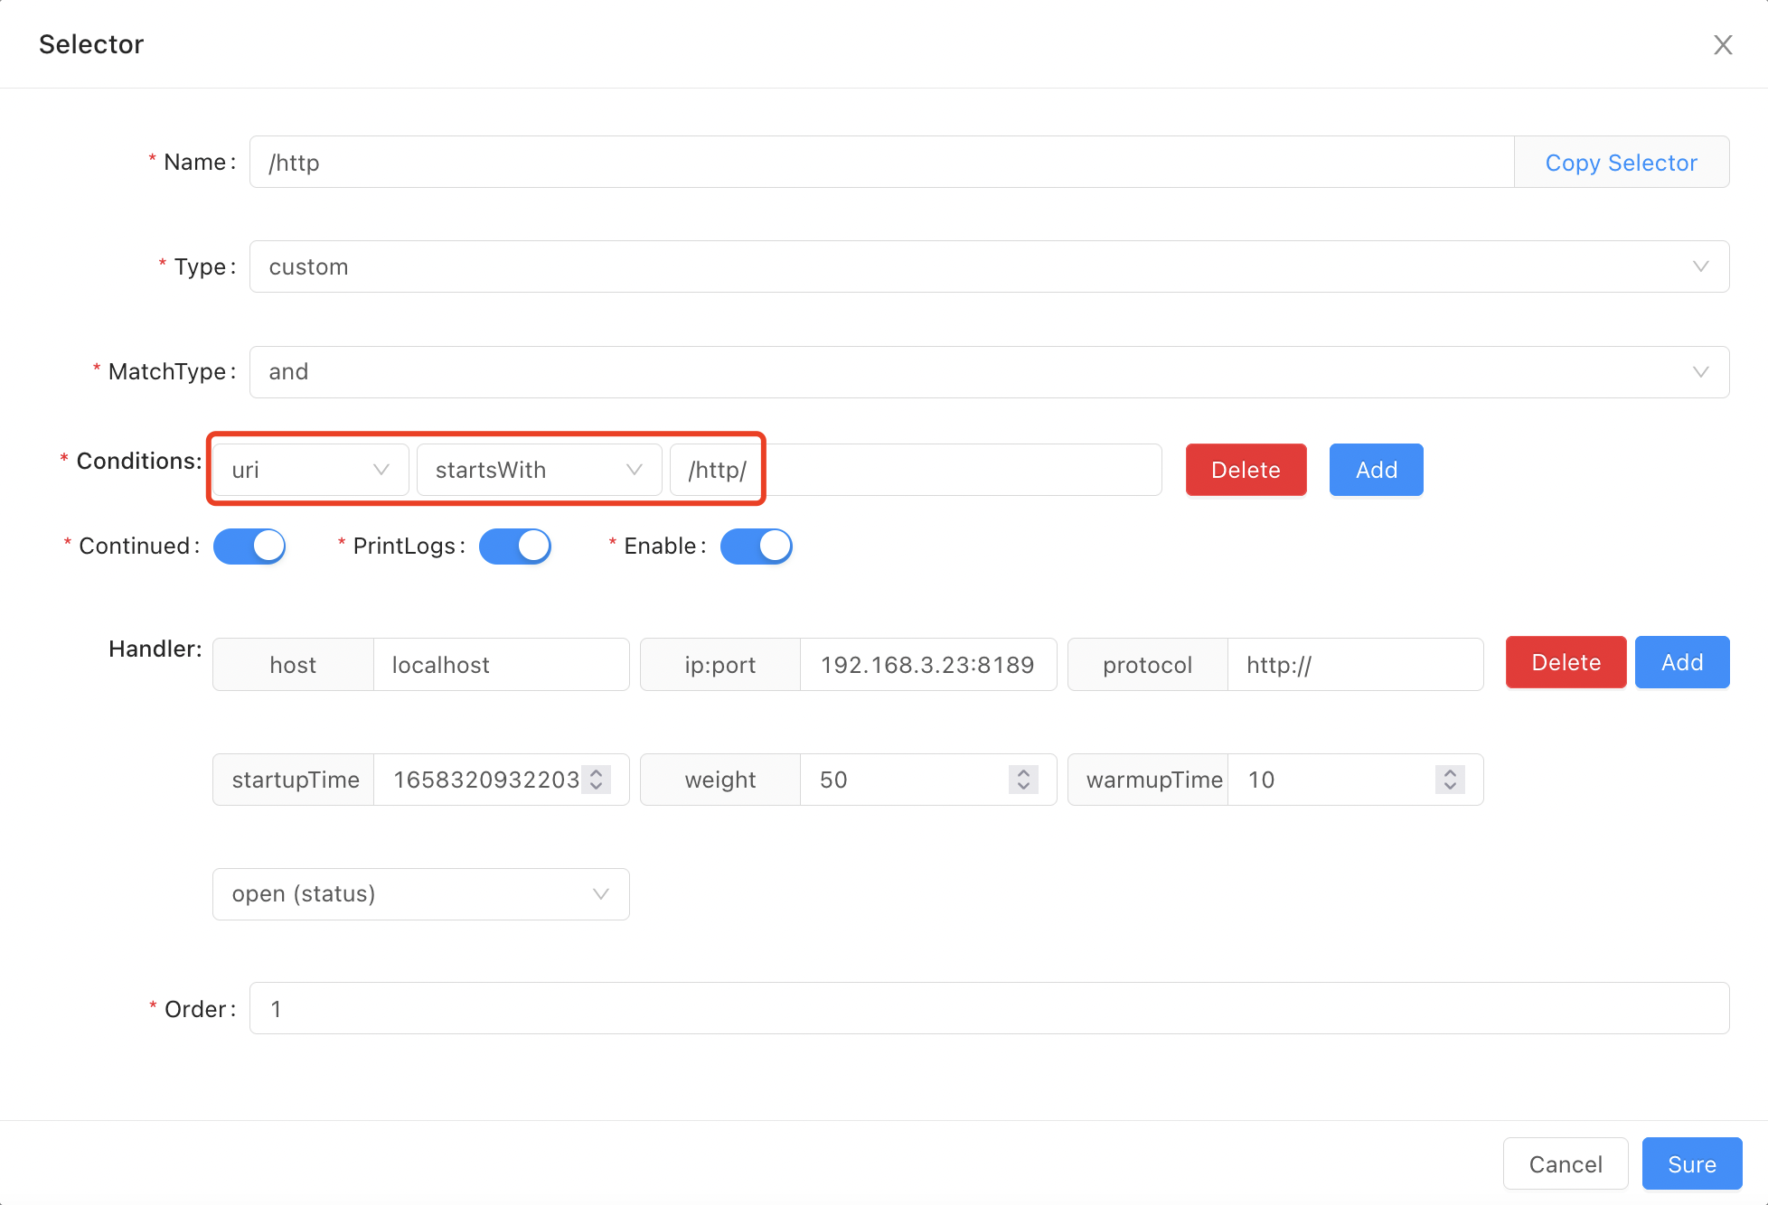
Task: Click startupTime stepper arrows
Action: (597, 779)
